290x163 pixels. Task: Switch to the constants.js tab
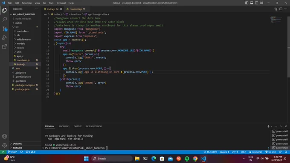75,9
